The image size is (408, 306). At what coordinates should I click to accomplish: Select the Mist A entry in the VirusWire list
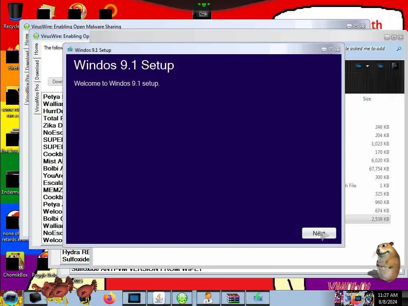tap(53, 161)
